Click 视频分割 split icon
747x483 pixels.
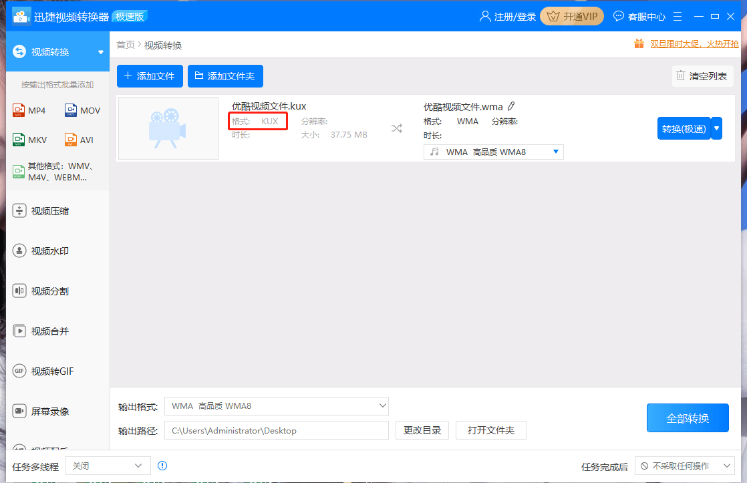tap(19, 291)
